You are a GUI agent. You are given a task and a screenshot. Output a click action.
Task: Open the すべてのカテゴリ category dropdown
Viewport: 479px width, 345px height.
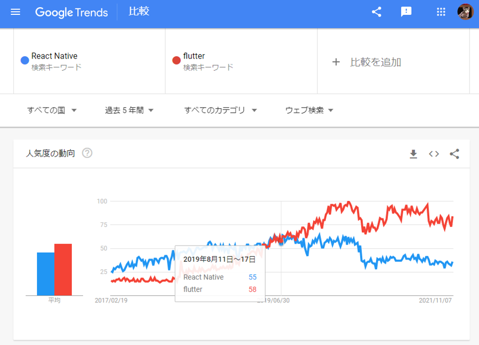coord(220,110)
